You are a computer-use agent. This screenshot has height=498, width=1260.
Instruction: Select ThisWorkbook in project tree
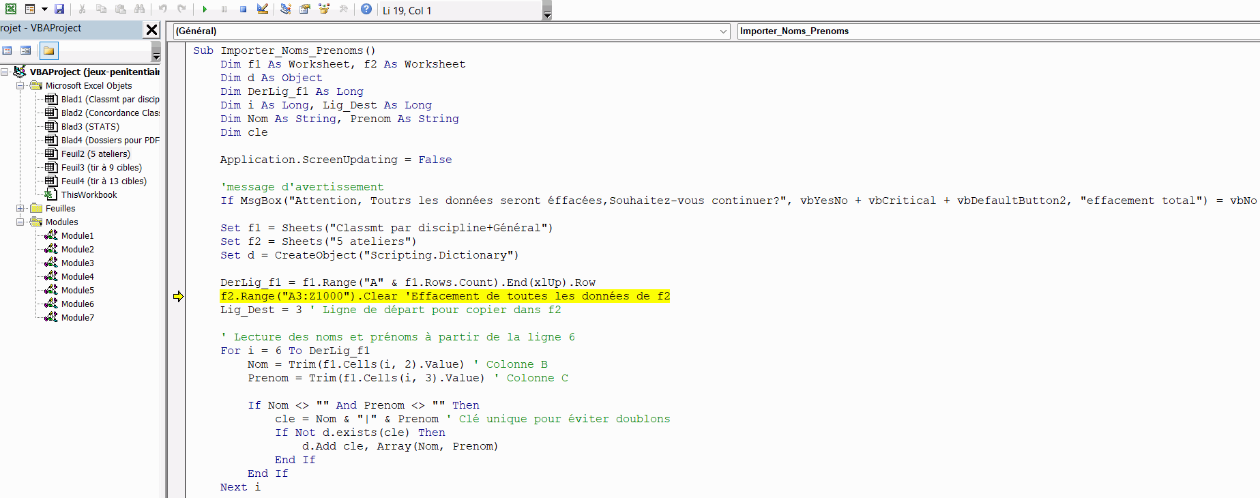[x=89, y=194]
